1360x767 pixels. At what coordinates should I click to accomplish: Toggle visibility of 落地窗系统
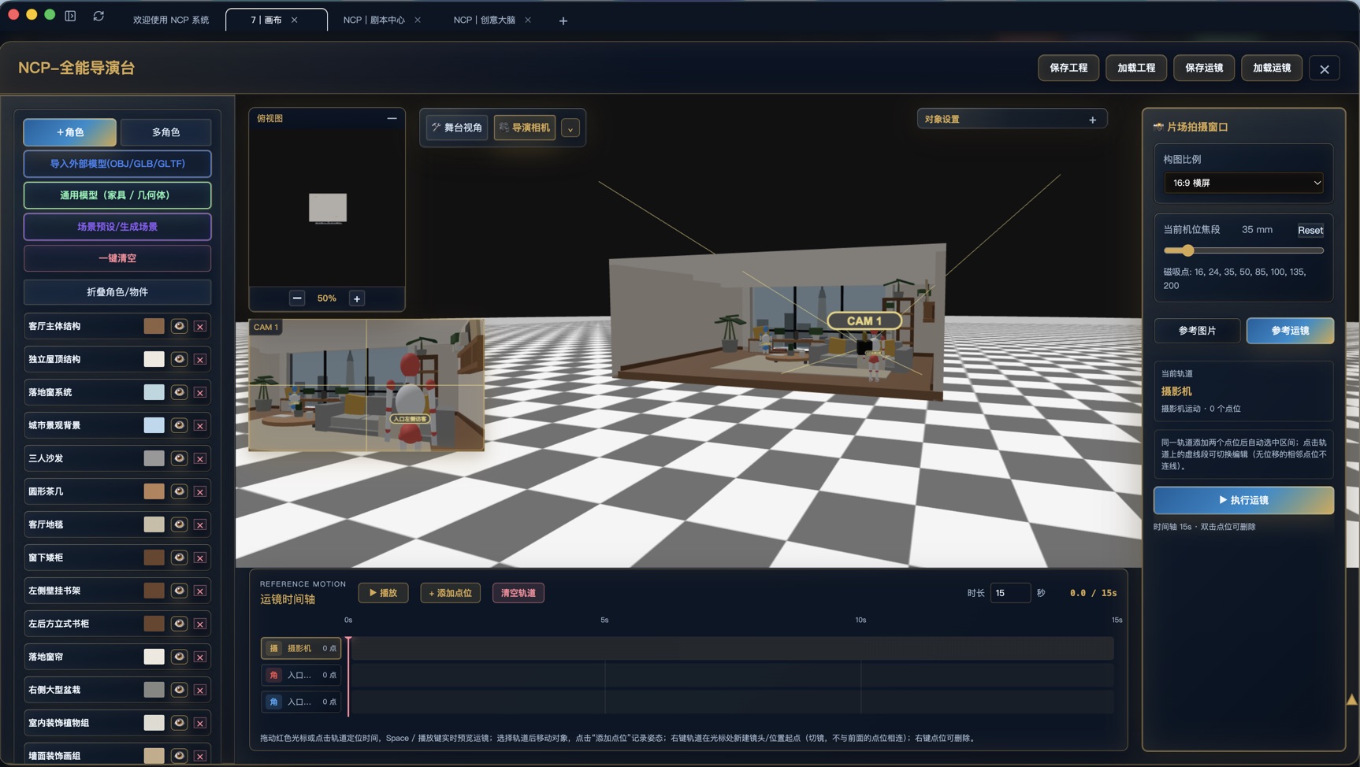click(180, 392)
